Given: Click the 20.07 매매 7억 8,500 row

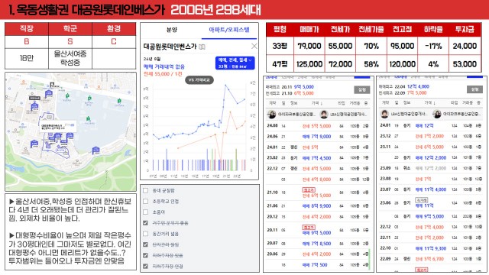Looking at the screenshot, I should [318, 244].
